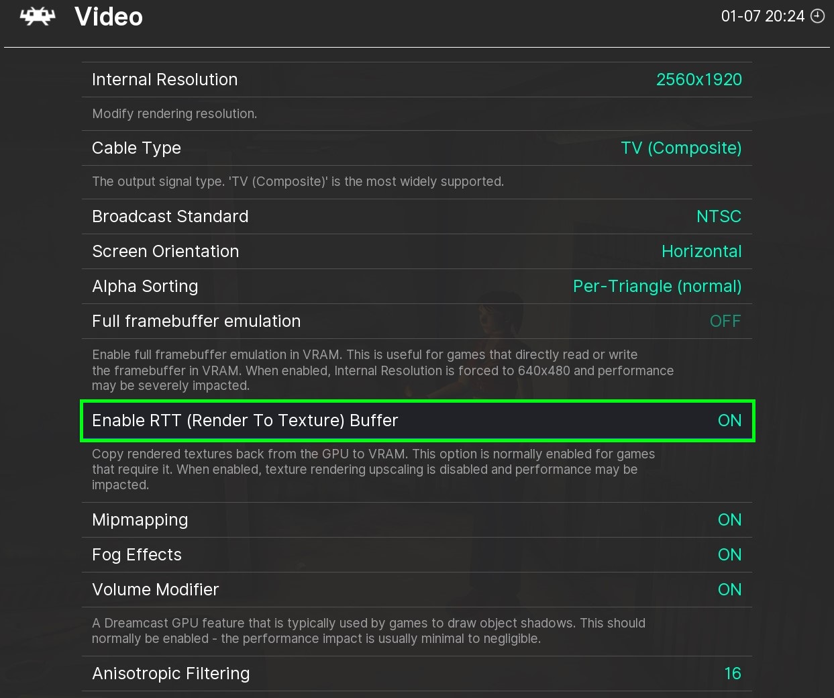This screenshot has height=698, width=834.
Task: Select the Screen Orientation entry
Action: tap(165, 252)
